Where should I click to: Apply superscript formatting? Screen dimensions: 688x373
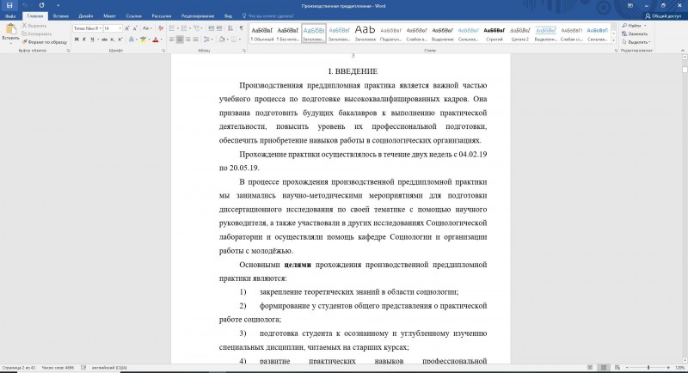[x=120, y=40]
